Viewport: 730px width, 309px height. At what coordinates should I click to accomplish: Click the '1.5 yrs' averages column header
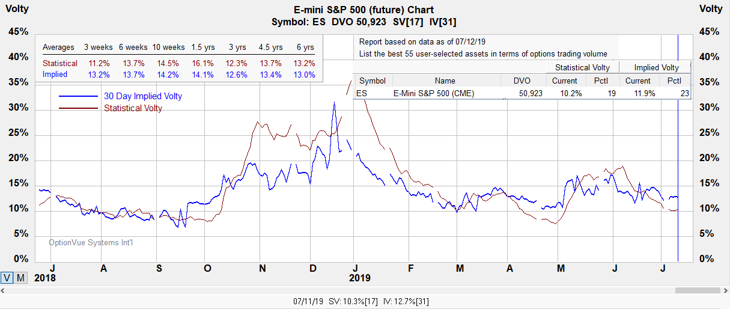click(x=202, y=47)
